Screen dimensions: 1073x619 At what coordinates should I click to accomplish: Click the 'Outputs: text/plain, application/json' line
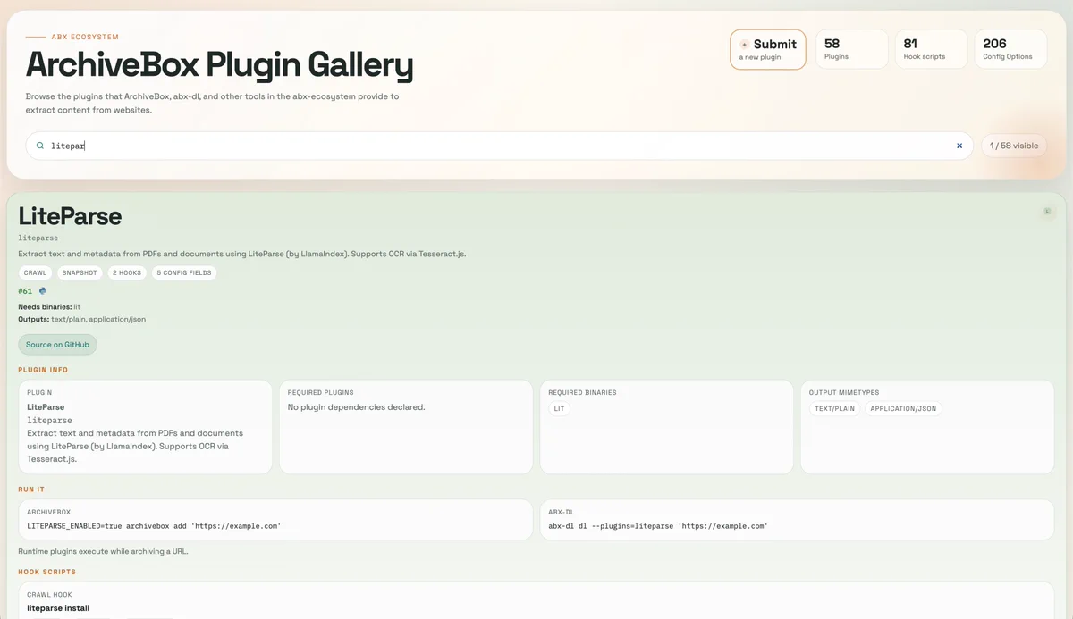[x=82, y=319]
